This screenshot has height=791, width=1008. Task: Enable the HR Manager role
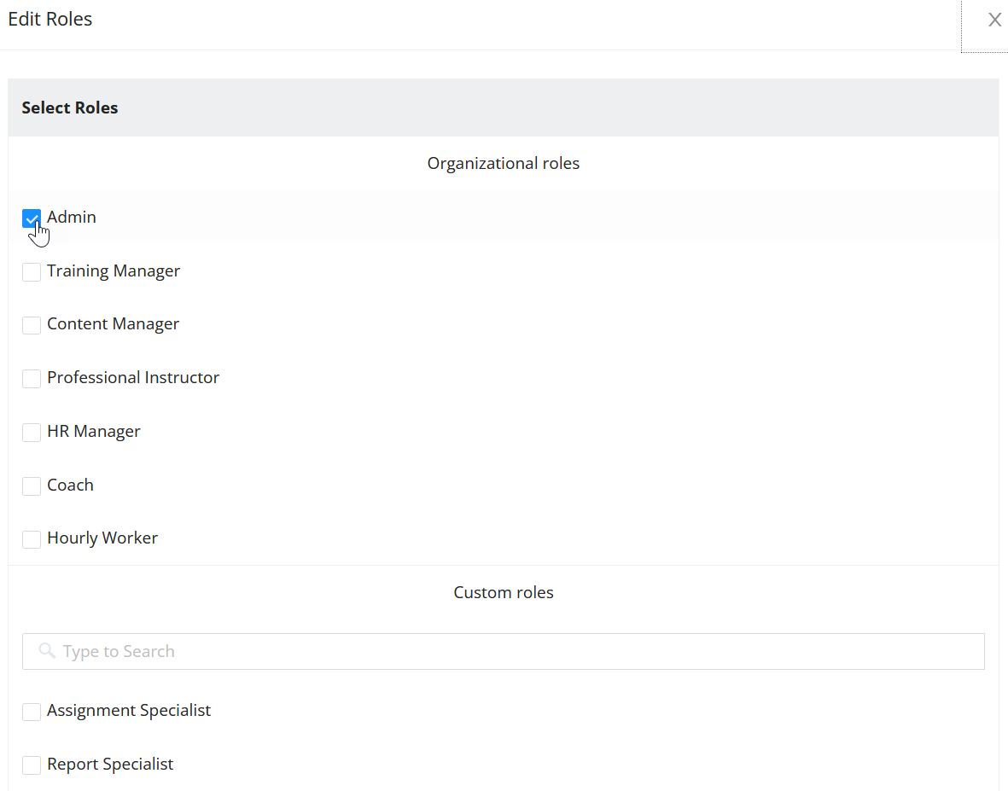[32, 432]
